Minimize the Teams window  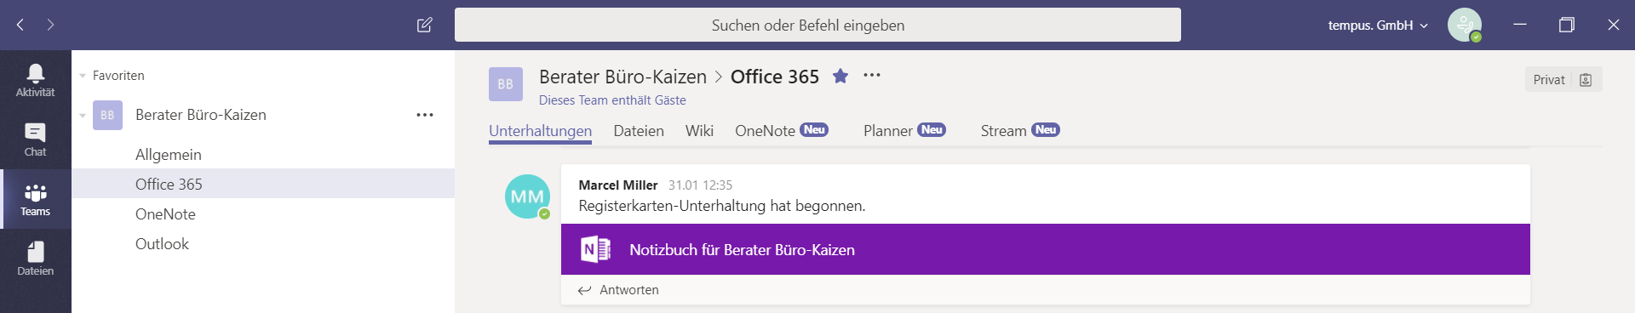tap(1520, 25)
